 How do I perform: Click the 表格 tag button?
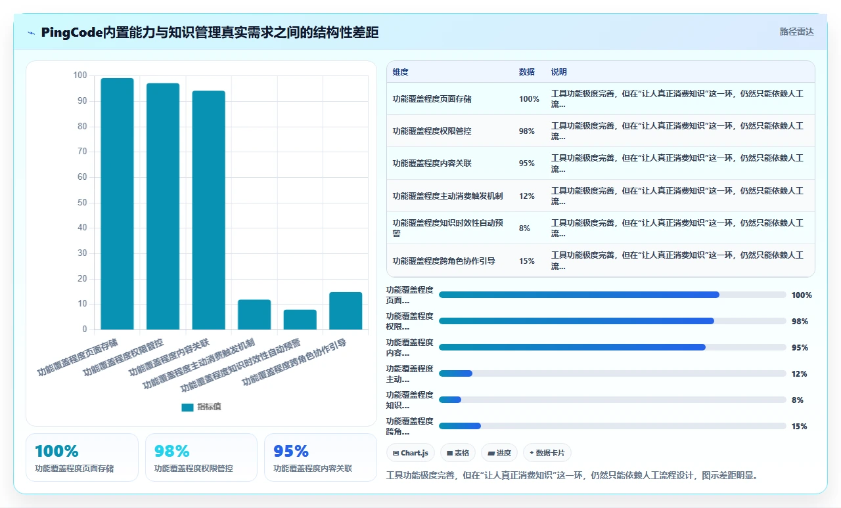tap(458, 453)
